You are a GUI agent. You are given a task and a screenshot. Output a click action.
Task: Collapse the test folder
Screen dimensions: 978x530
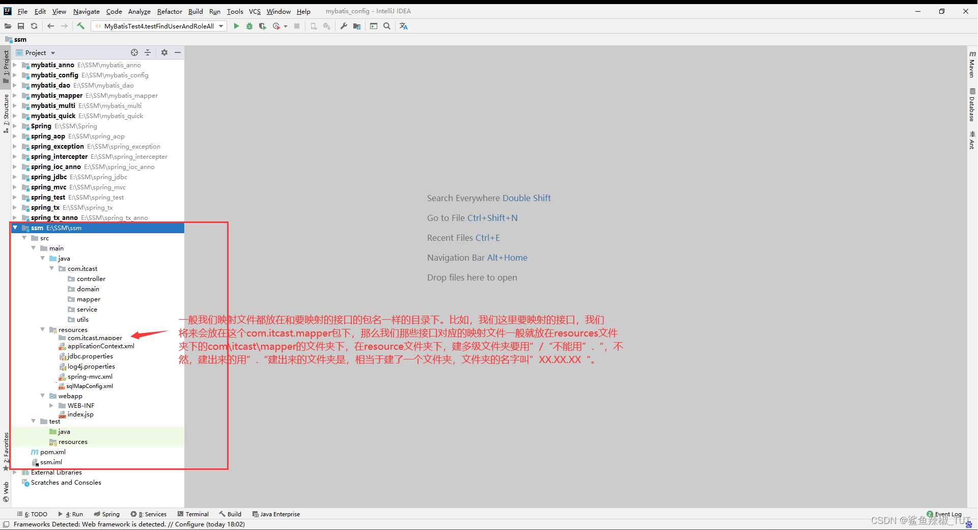click(34, 421)
